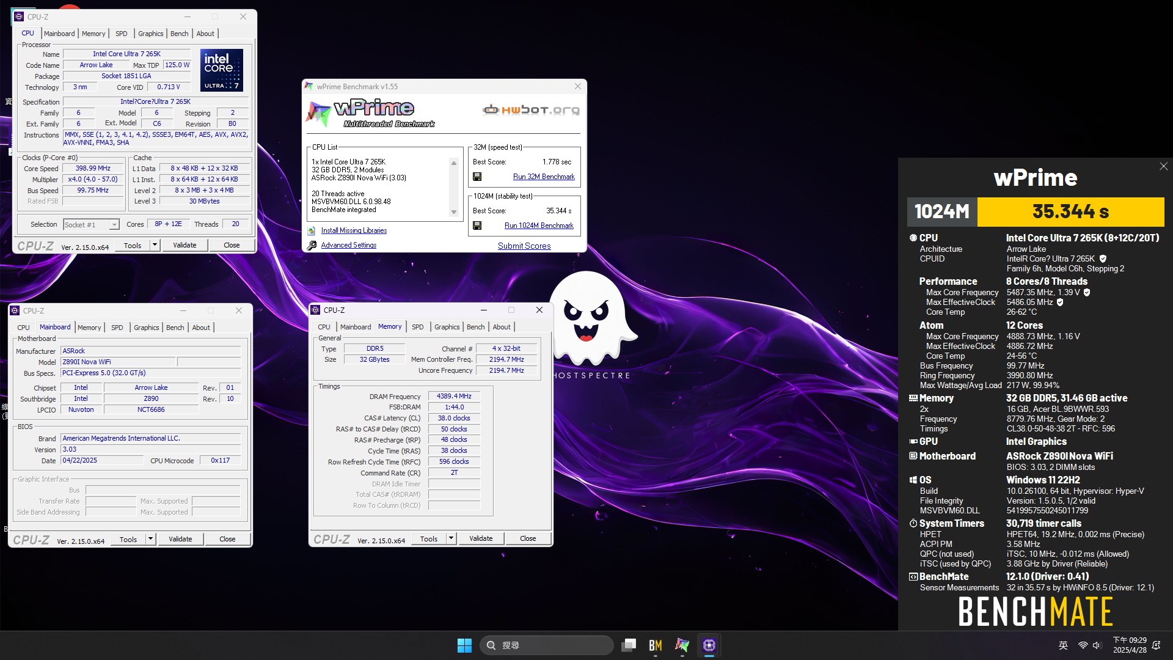This screenshot has height=660, width=1173.
Task: Open CPU-Z from the taskbar
Action: (709, 645)
